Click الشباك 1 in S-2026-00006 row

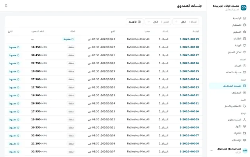164,144
